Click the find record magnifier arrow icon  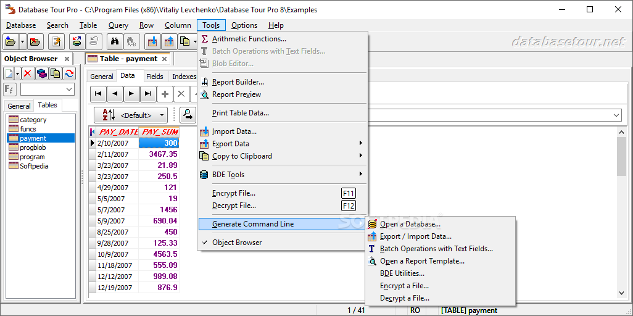click(x=188, y=115)
